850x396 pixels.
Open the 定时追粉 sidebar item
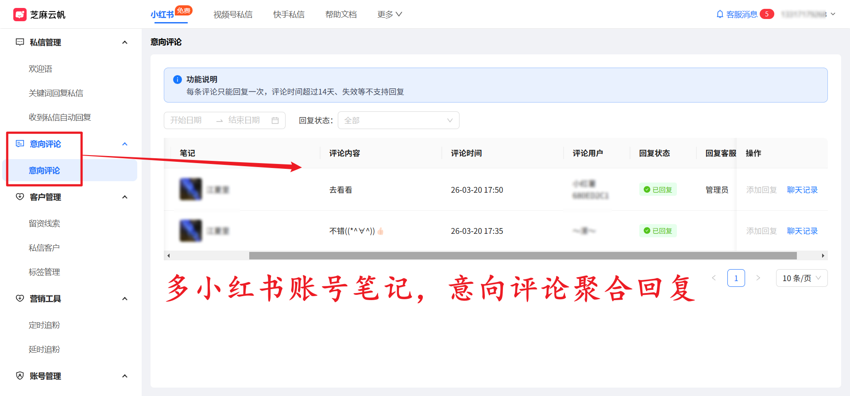[x=44, y=325]
